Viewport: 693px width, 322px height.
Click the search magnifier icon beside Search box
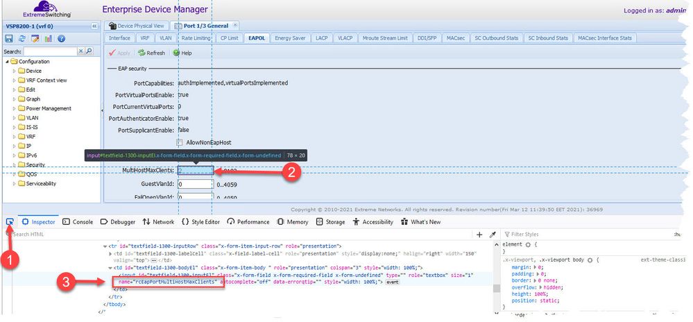89,51
